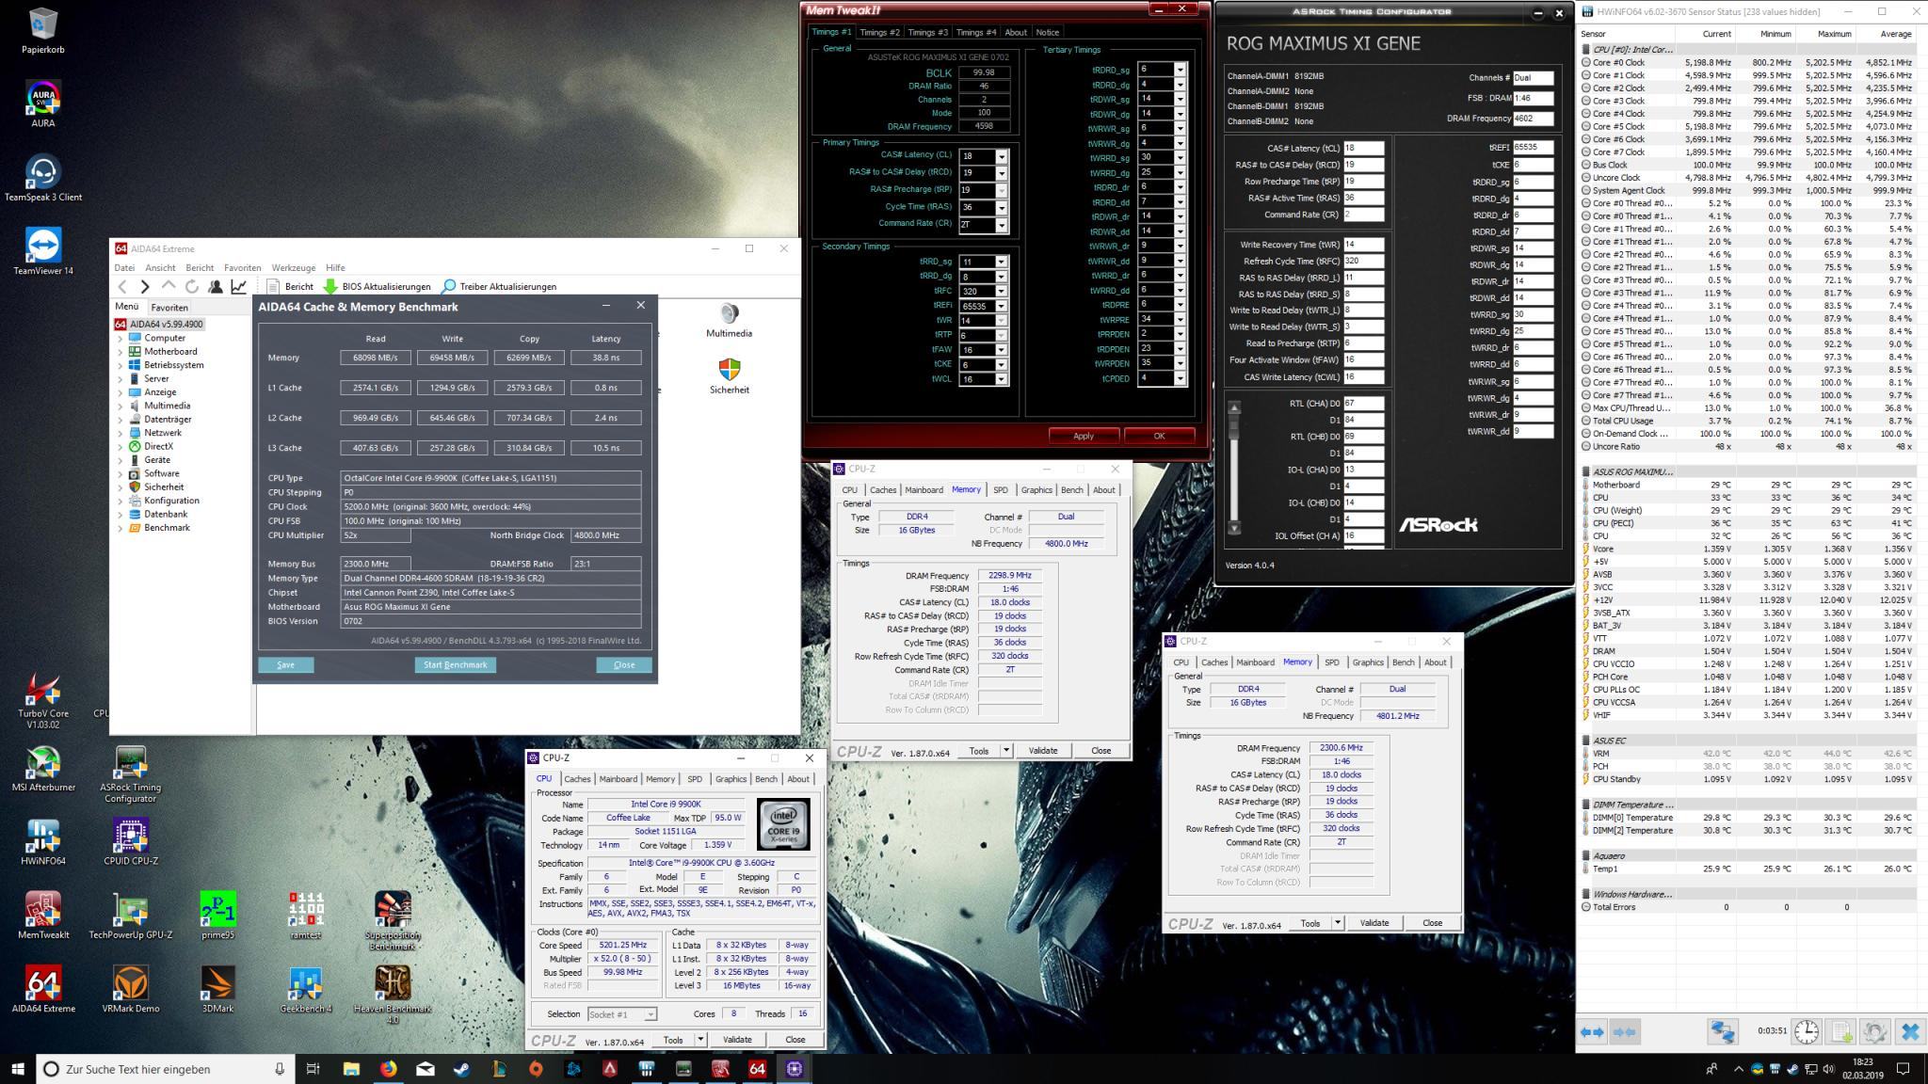Open Papierkorb desktop icon
The width and height of the screenshot is (1928, 1084).
[43, 30]
